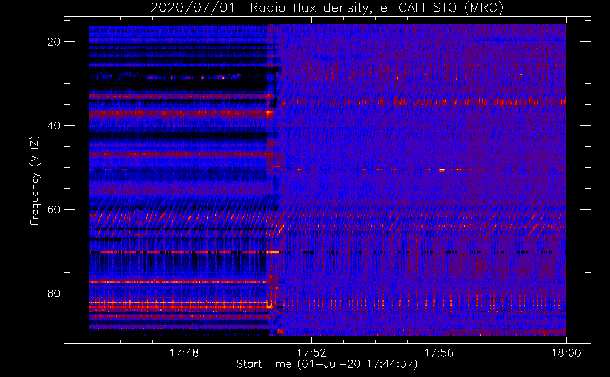Click the red dash at 50 MHz near 17:51

point(277,166)
